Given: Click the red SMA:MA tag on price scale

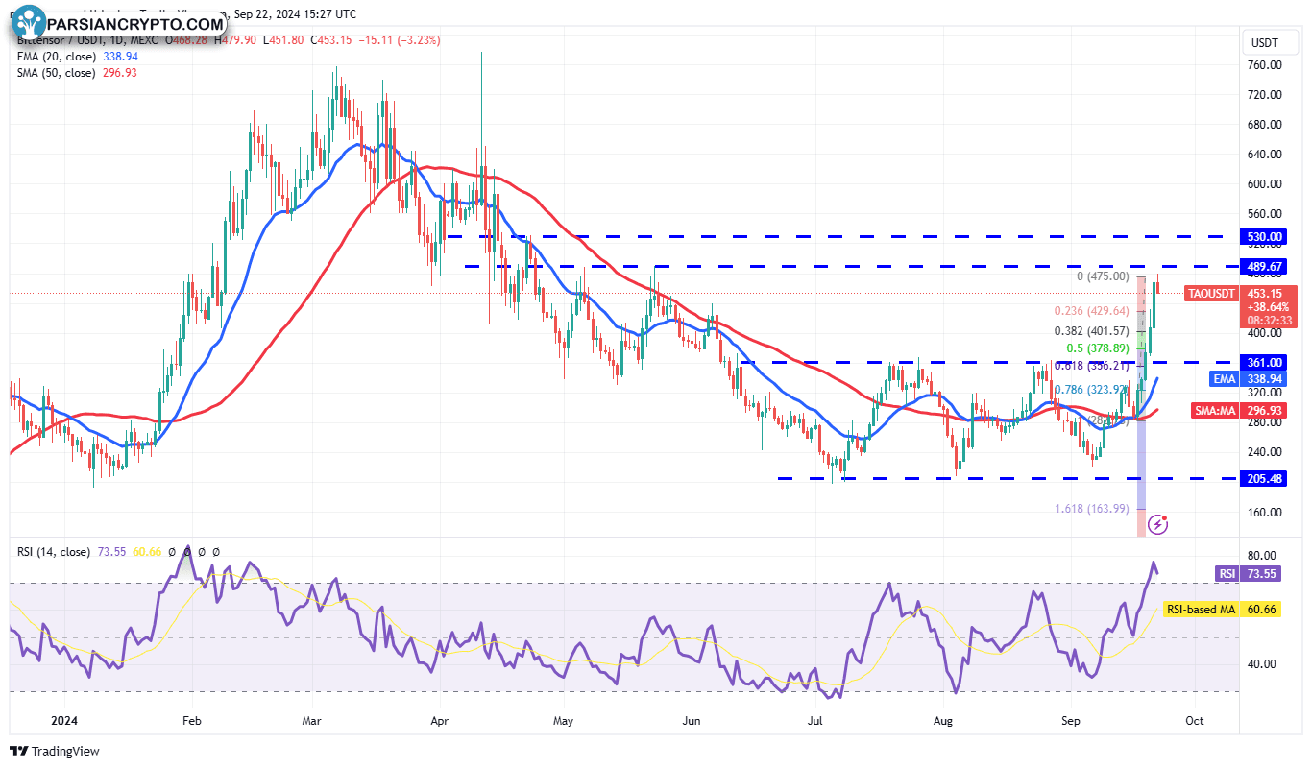Looking at the screenshot, I should pos(1215,410).
